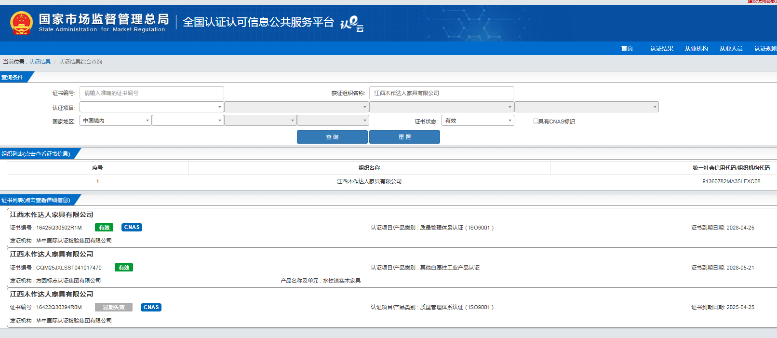Open the province dropdown next to 中国境内

click(x=188, y=121)
